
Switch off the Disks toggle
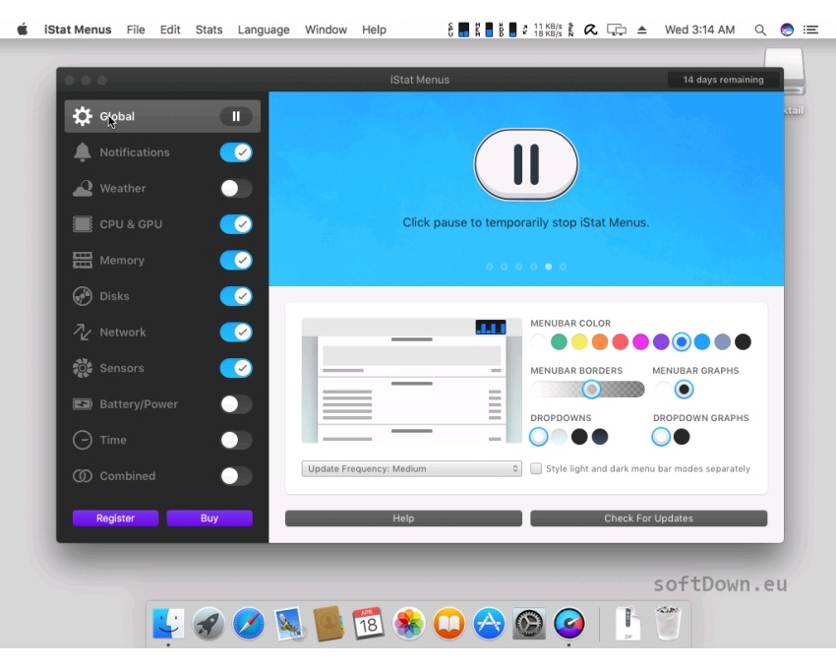236,296
